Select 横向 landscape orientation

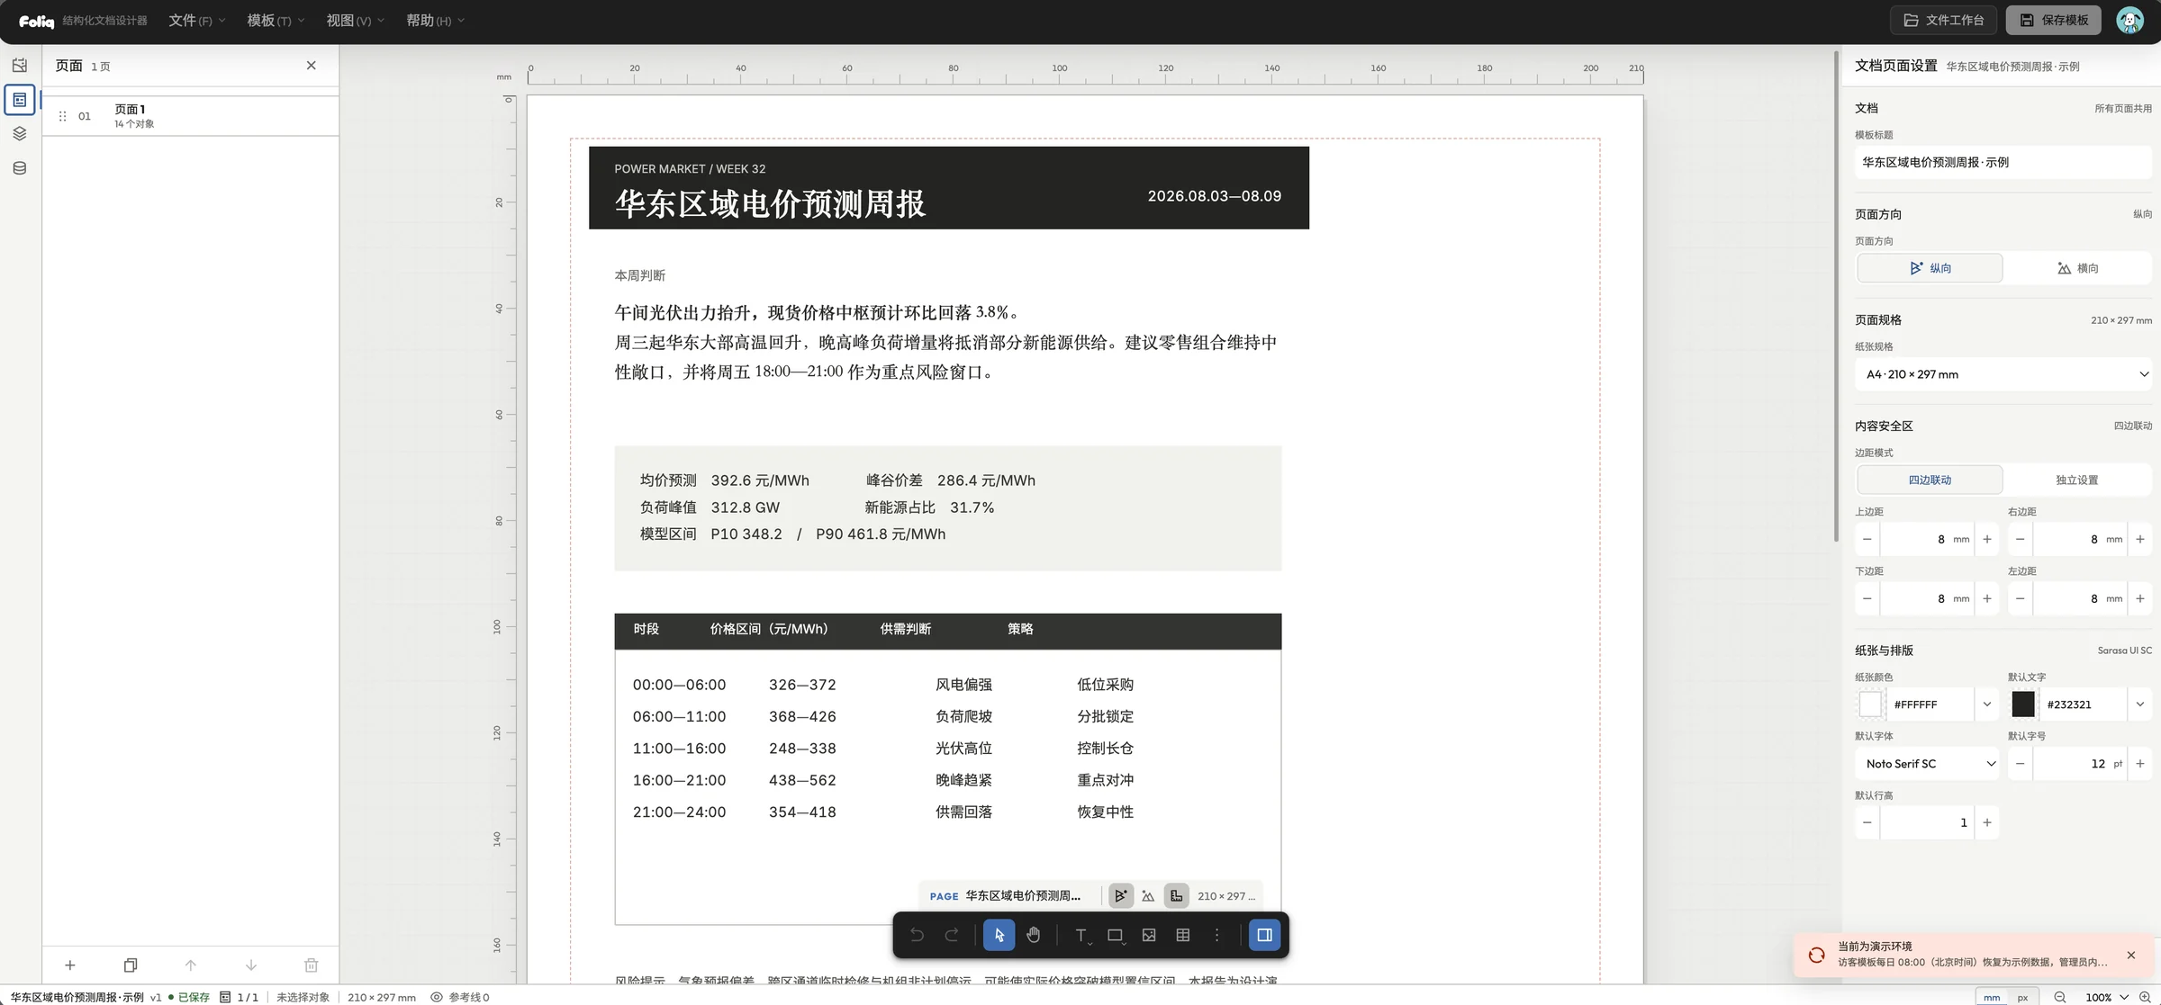click(x=2077, y=268)
